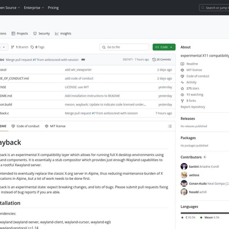Click the book icon beside Readme
This screenshot has width=229, height=229.
pos(182,64)
